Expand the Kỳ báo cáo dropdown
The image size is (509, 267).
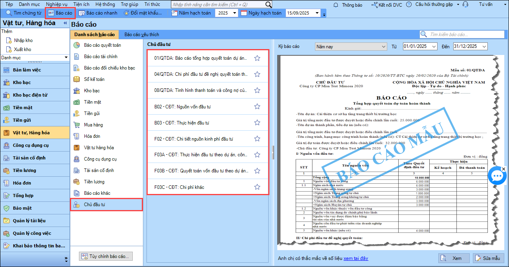click(x=383, y=47)
